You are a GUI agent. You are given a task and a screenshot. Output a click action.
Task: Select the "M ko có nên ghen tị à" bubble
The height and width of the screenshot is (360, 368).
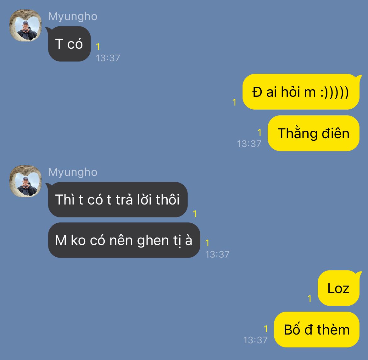[124, 240]
